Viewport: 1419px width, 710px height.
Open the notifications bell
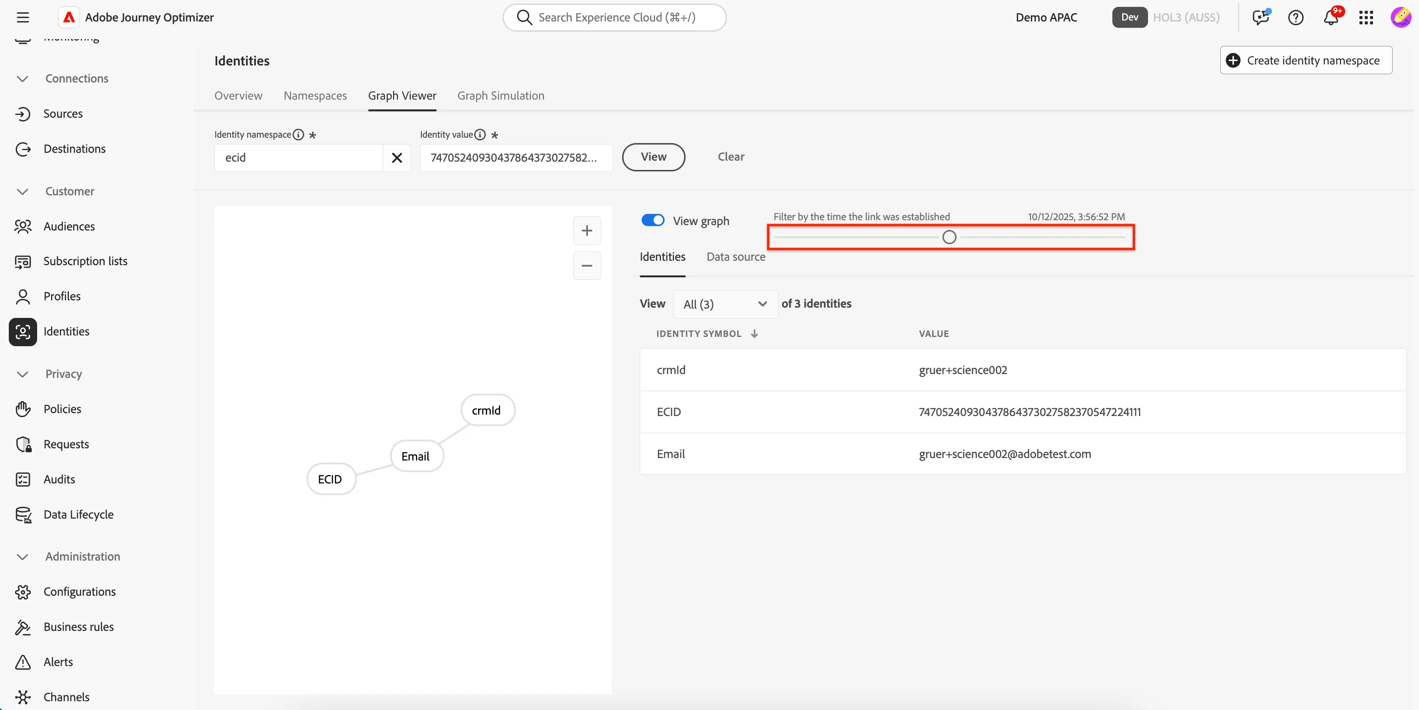click(x=1331, y=18)
